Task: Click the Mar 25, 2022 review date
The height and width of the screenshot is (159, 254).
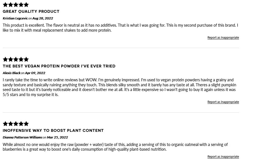Action: (x=58, y=137)
